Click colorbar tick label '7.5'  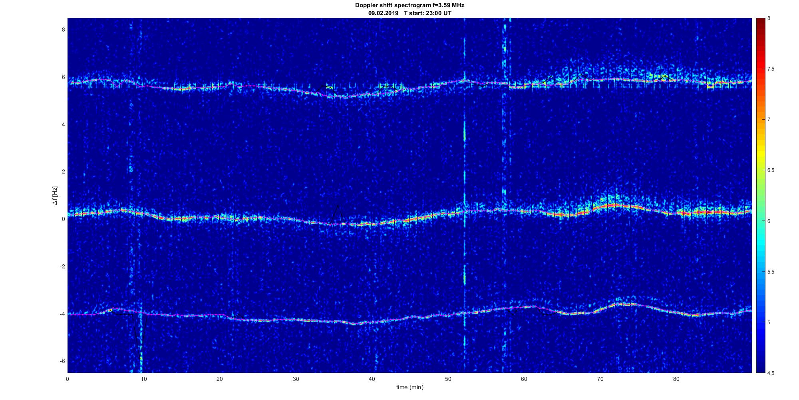(x=771, y=69)
